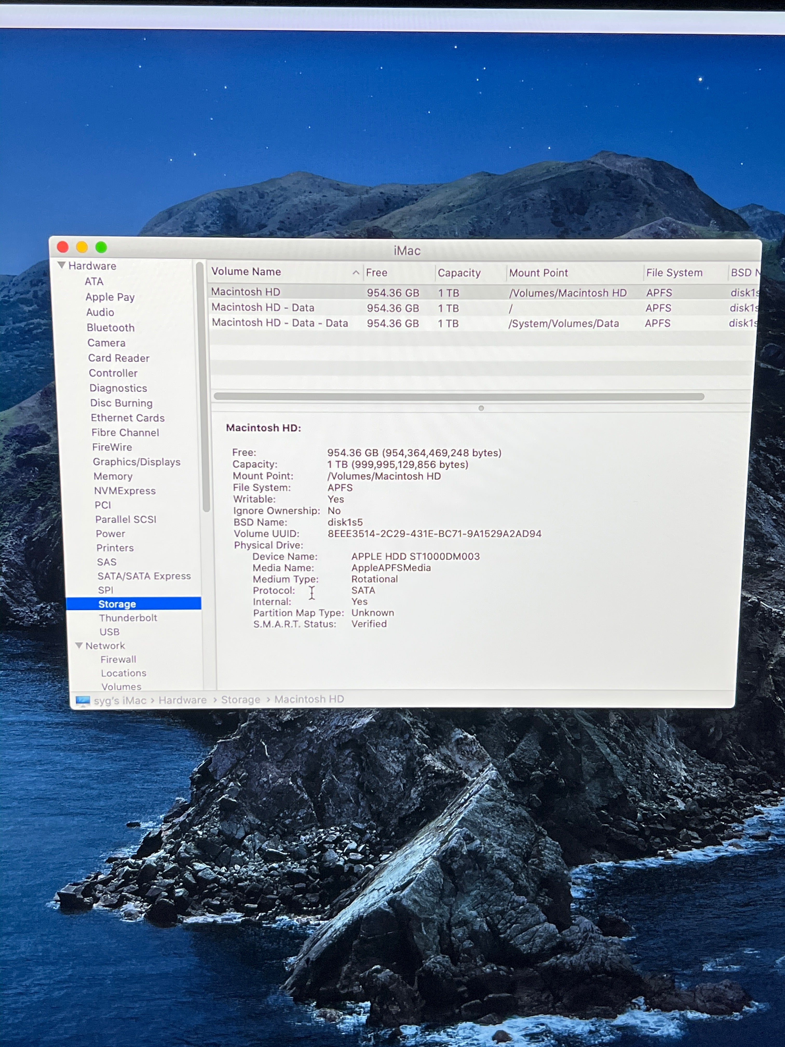
Task: Click 'Macintosh HD' in the path bar
Action: click(x=309, y=699)
